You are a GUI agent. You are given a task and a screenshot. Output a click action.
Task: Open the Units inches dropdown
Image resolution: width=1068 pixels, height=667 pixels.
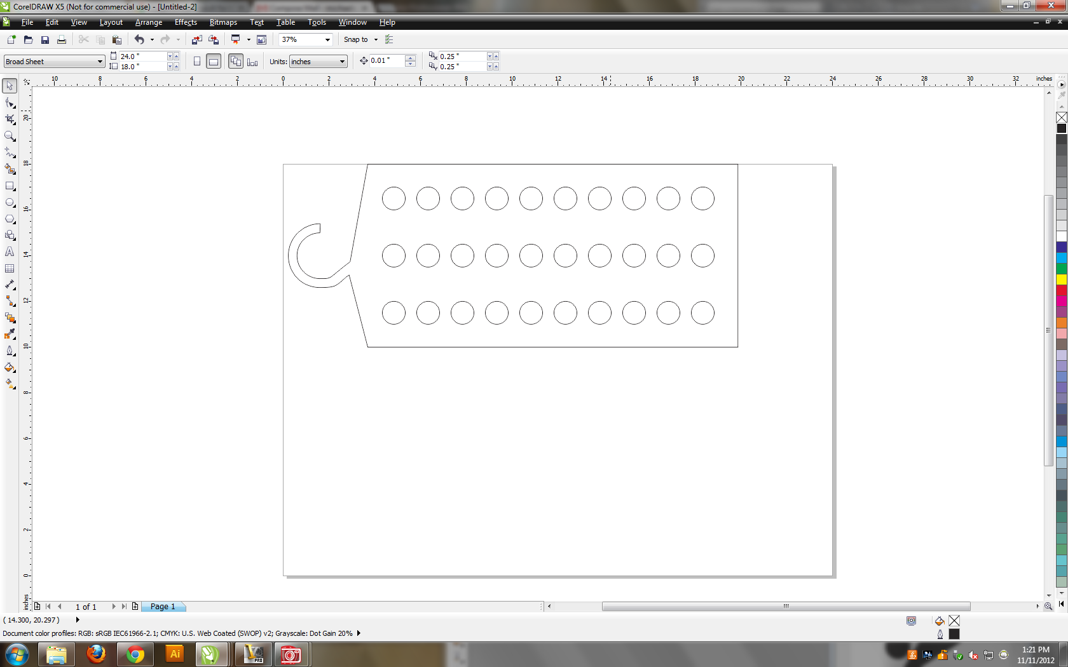pyautogui.click(x=342, y=62)
